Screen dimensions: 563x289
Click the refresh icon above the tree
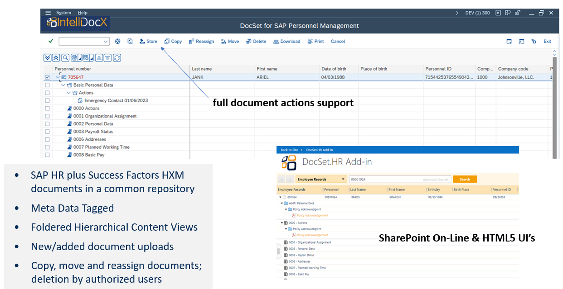point(117,57)
